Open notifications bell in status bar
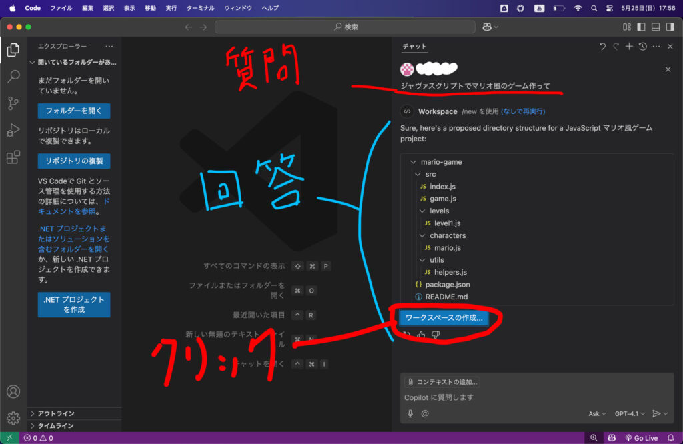Screen dimensions: 683x444 click(670, 438)
